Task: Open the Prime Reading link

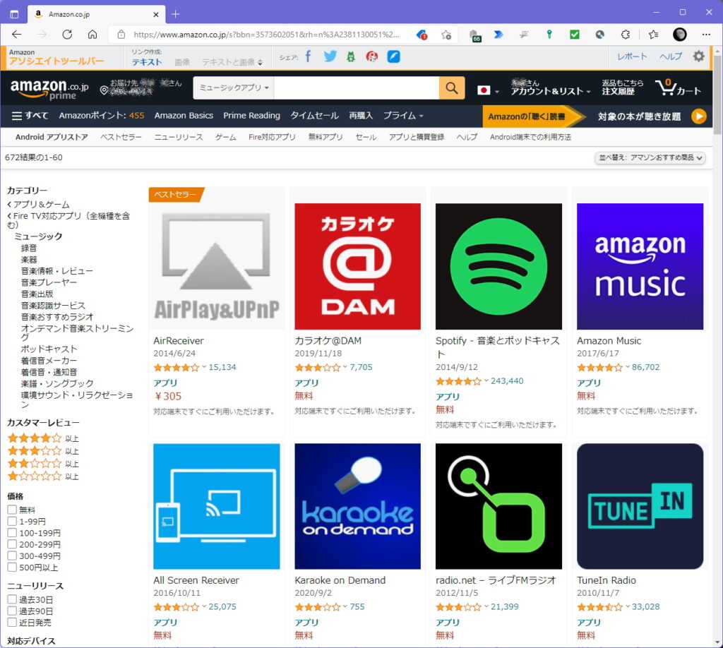Action: coord(252,116)
